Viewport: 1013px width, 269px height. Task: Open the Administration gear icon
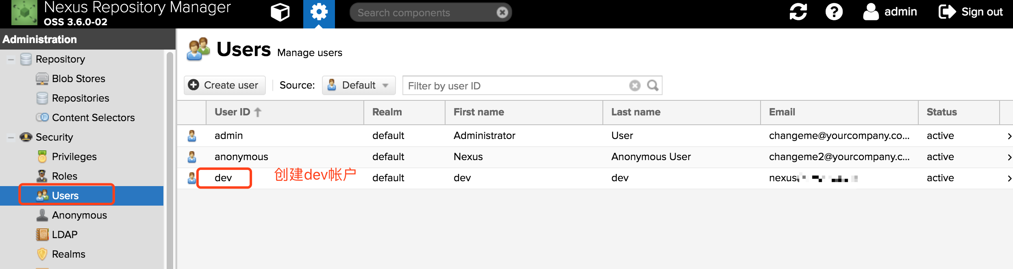(x=319, y=12)
